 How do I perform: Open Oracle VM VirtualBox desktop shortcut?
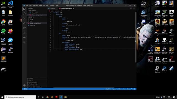tap(3, 41)
